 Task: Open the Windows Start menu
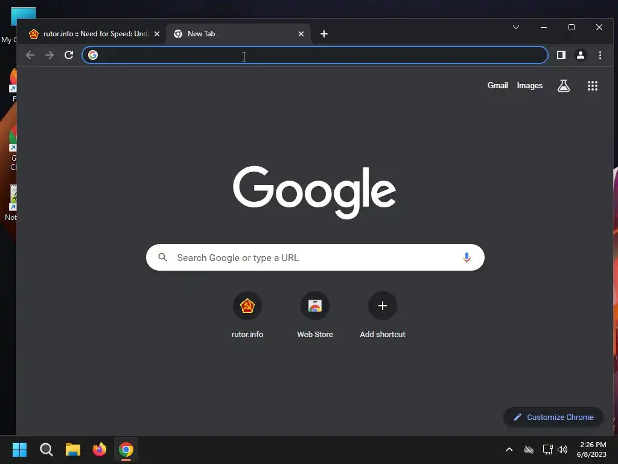pos(20,449)
